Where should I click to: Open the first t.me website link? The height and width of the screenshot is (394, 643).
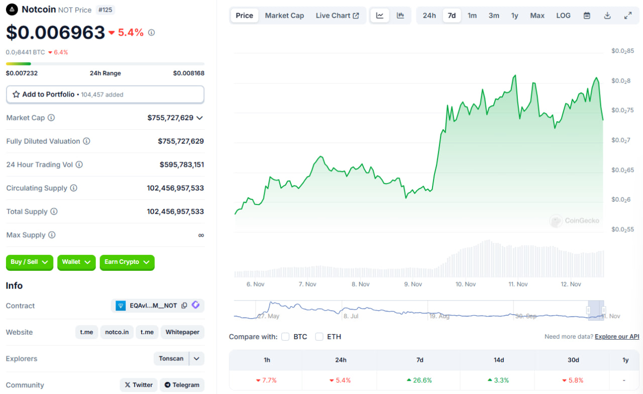tap(86, 332)
